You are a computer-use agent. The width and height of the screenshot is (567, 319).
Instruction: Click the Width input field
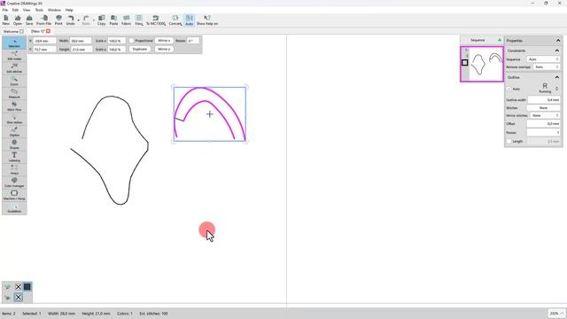tap(81, 41)
